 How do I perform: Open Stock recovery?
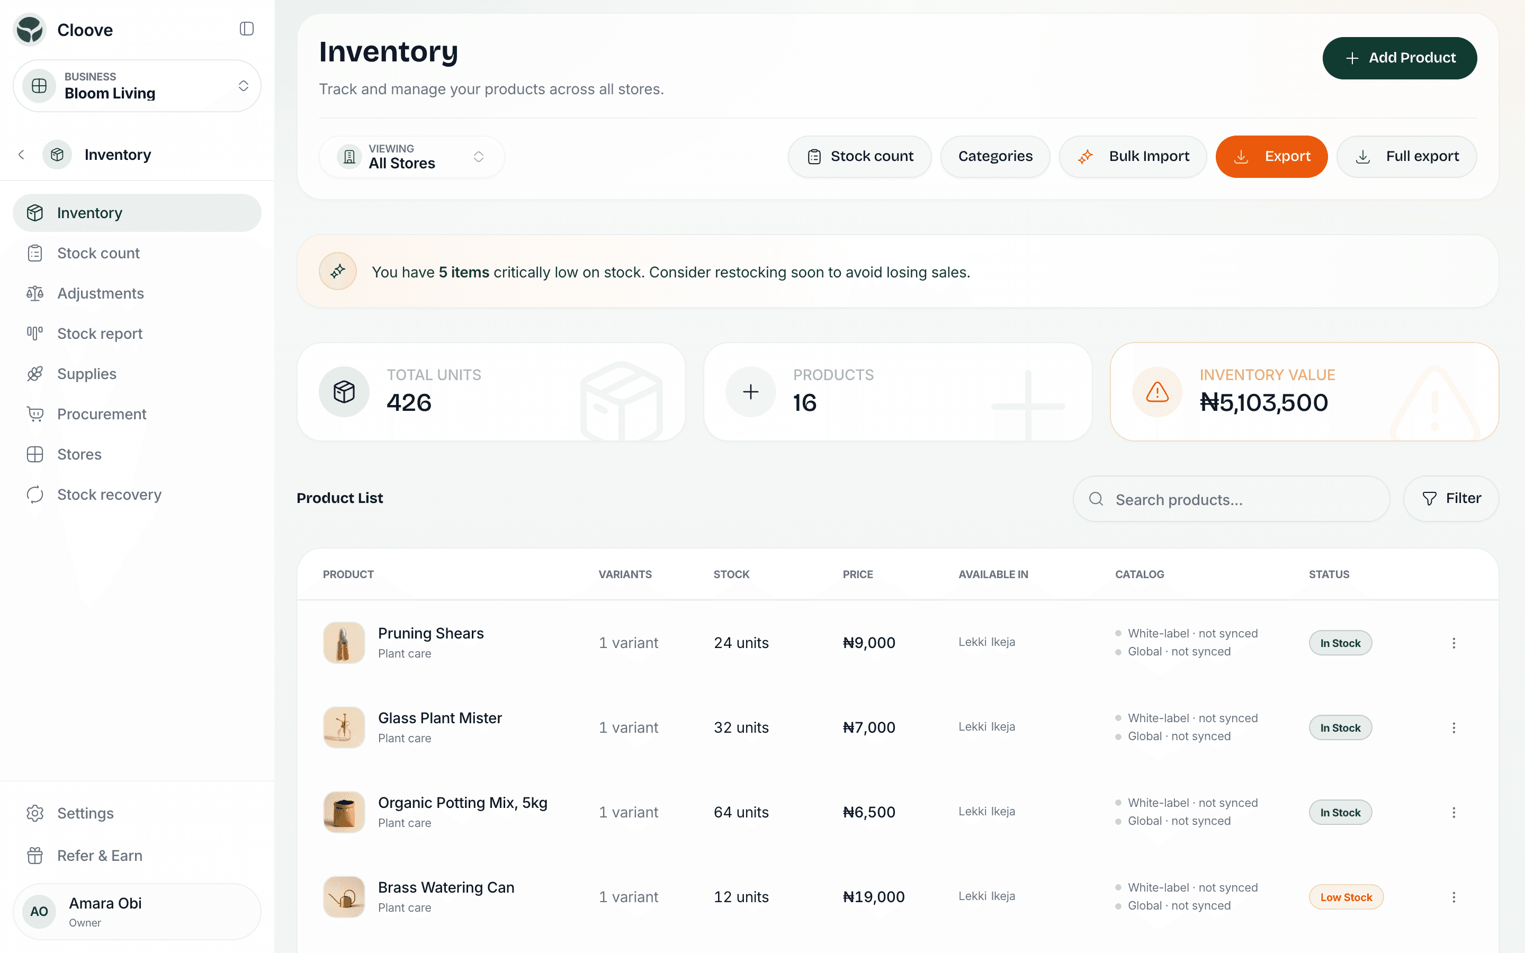click(137, 495)
